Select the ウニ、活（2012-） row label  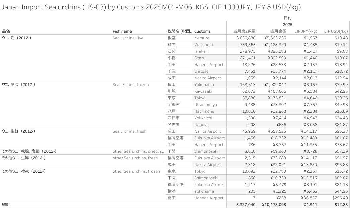tap(17, 38)
